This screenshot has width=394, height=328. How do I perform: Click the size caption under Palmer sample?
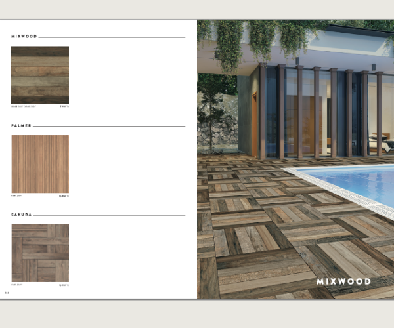point(64,195)
